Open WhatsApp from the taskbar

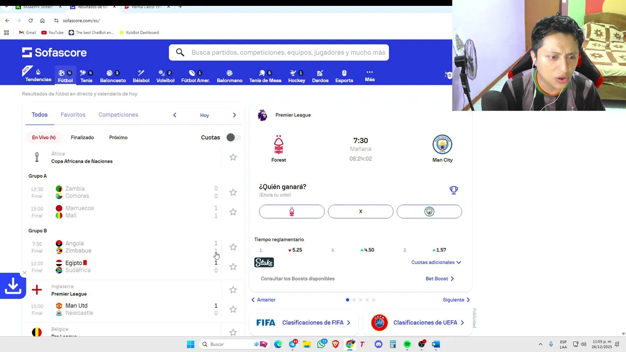321,344
